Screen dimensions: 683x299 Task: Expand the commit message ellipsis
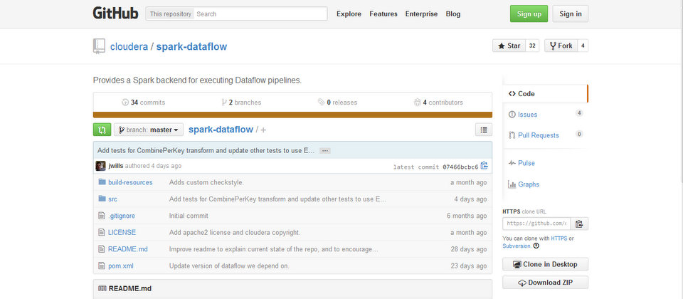[324, 151]
